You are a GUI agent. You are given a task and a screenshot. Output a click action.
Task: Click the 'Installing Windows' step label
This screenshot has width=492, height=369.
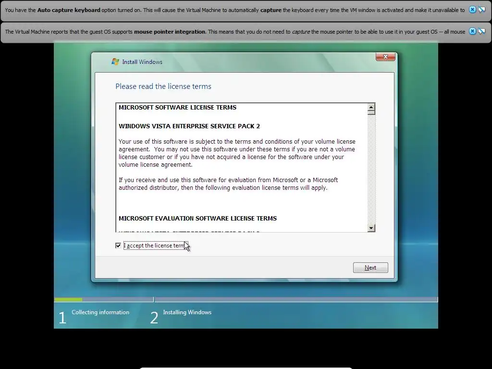tap(187, 312)
